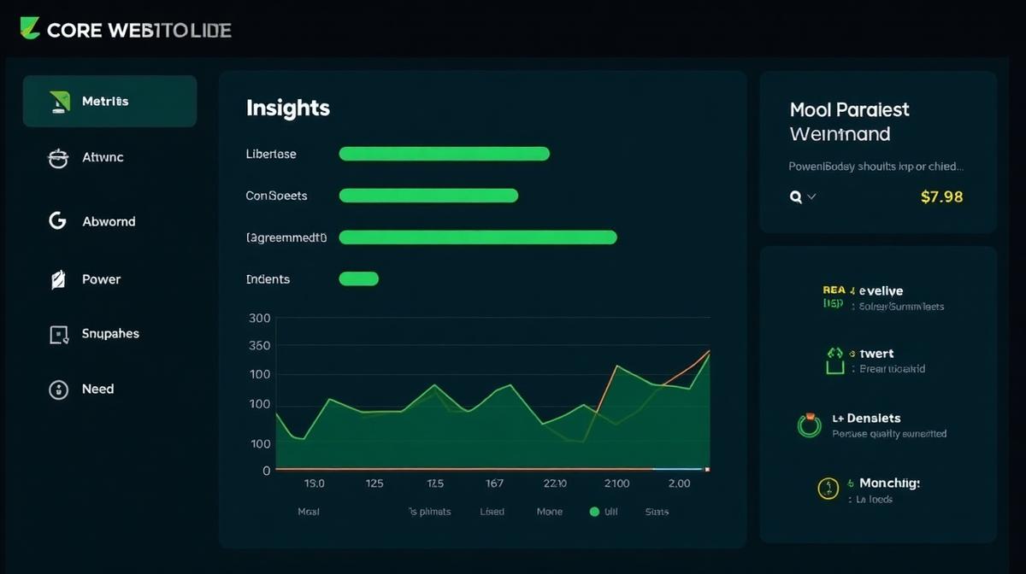The image size is (1026, 574).
Task: Open the Abwornd sidebar item
Action: pos(109,221)
